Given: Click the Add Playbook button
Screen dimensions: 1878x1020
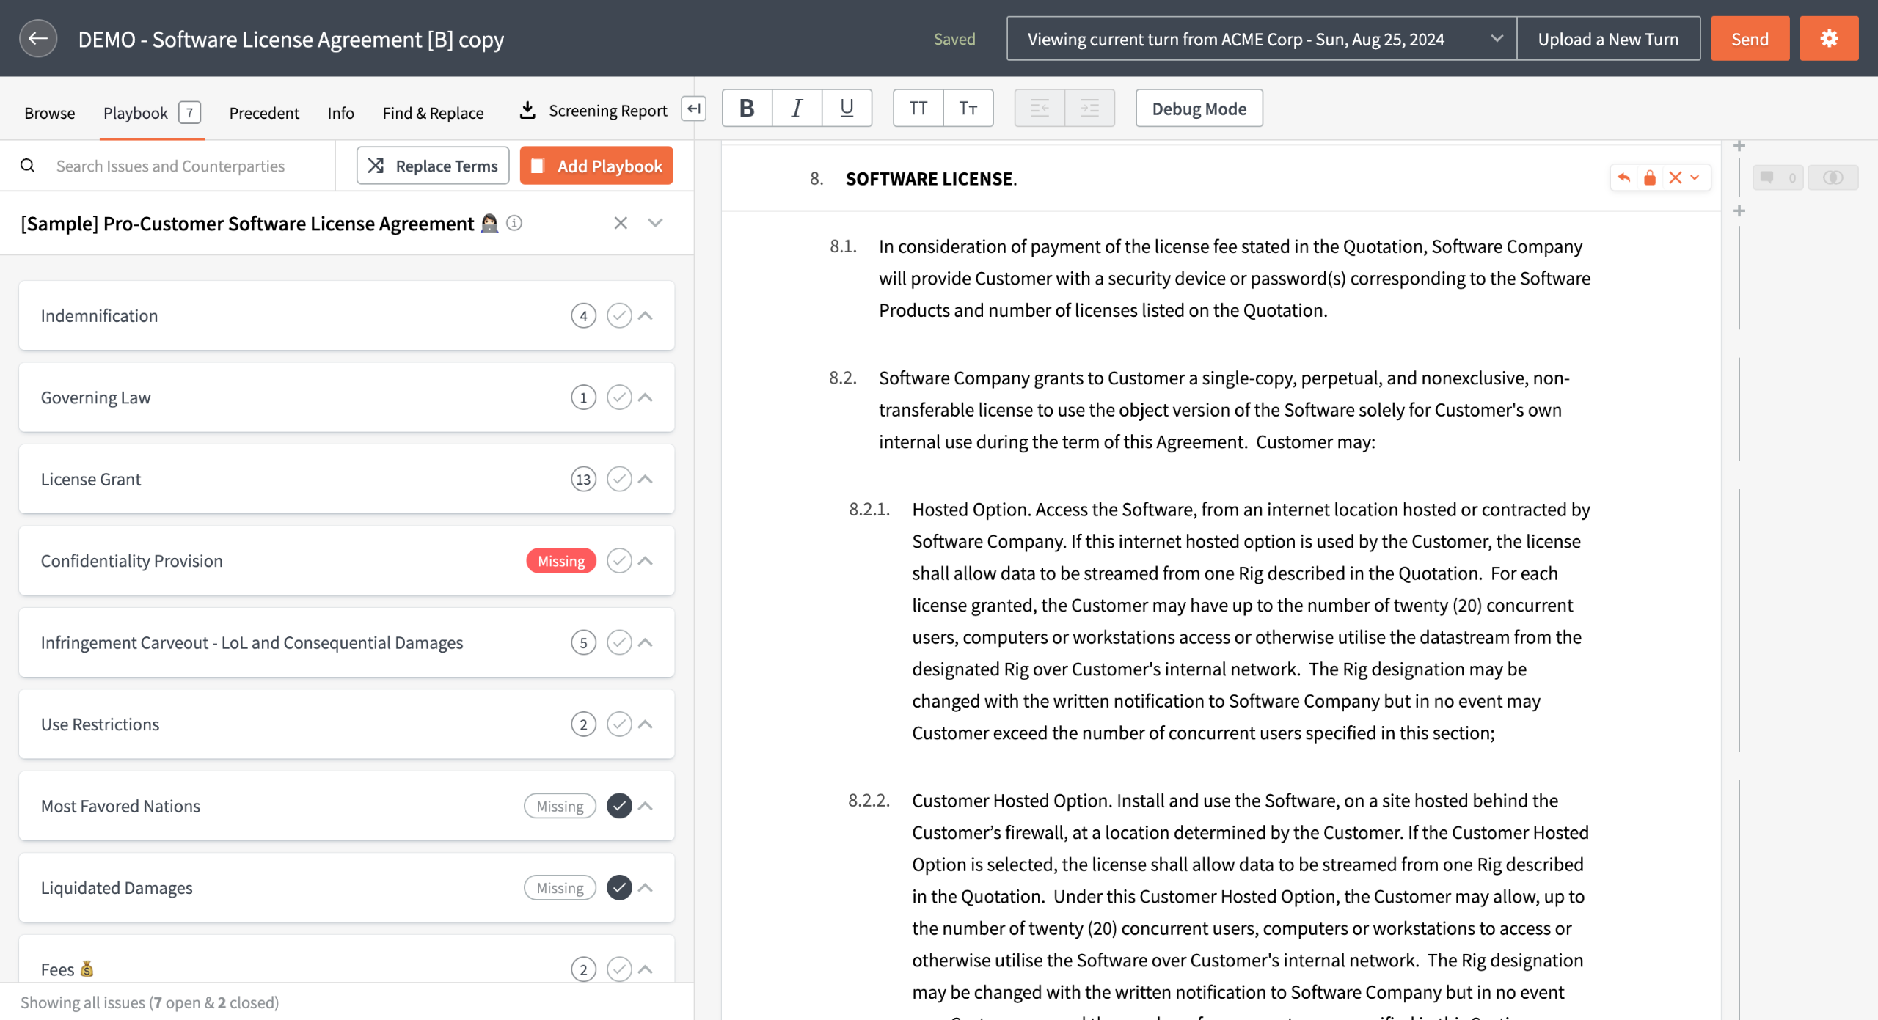Looking at the screenshot, I should pos(596,166).
